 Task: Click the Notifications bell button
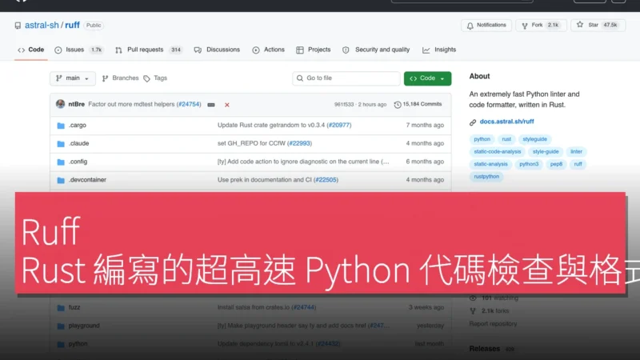pyautogui.click(x=486, y=26)
